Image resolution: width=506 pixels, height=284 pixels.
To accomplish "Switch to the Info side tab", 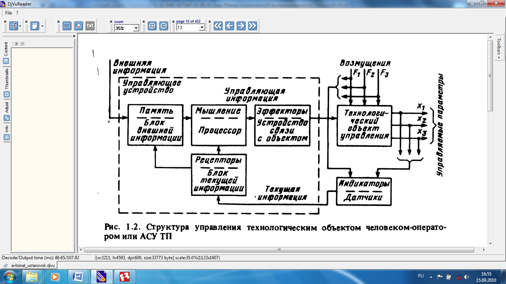I will (6, 132).
